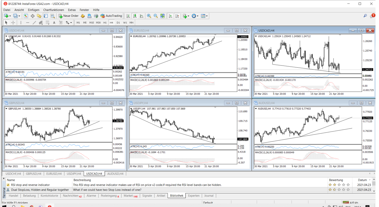
Task: Select the text label A tool
Action: 54,23
